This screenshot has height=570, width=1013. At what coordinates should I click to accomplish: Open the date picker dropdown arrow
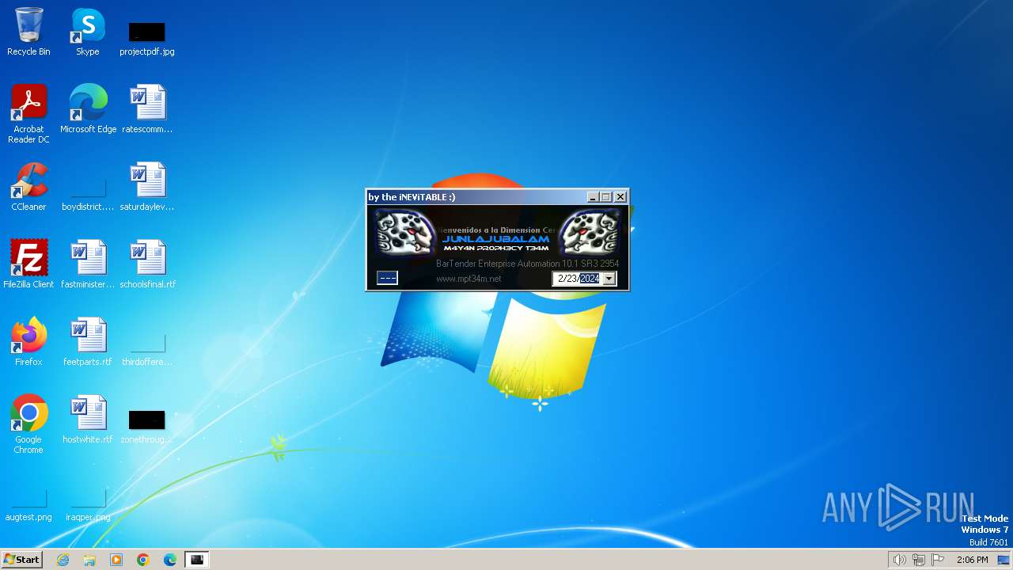[609, 279]
